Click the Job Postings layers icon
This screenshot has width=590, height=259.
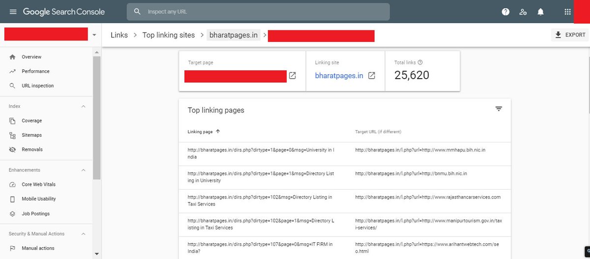click(12, 214)
